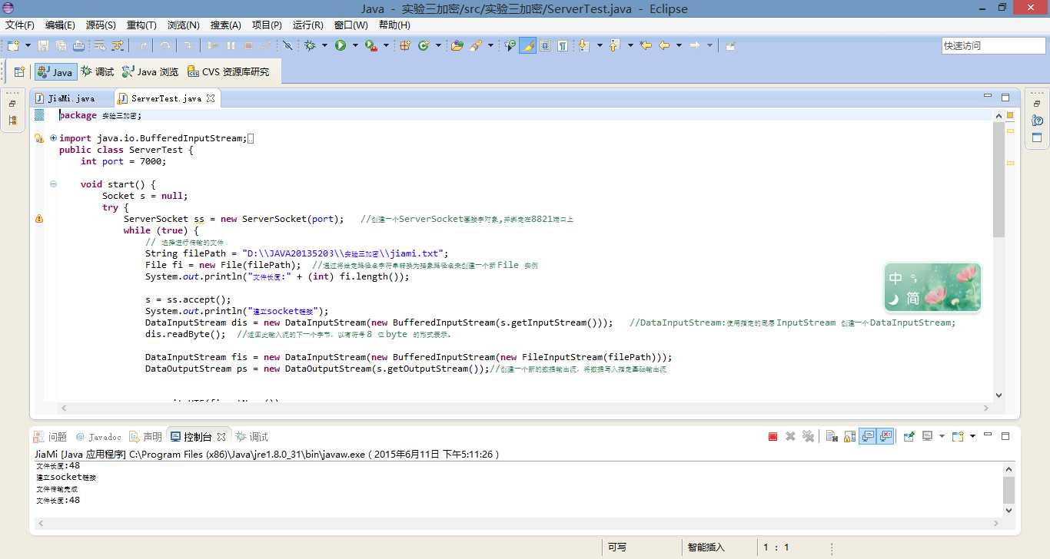Screen dimensions: 1050x559
Task: Switch to the 声明 declaration tab
Action: tap(145, 436)
